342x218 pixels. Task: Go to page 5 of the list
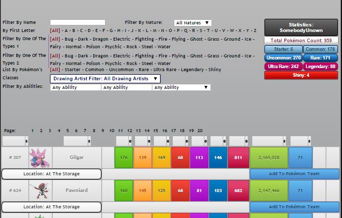tap(67, 131)
